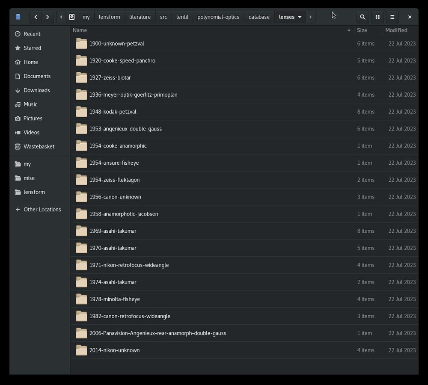Click the '2 items' size of 1974-asahi-takumar
This screenshot has height=385, width=428.
coord(366,282)
